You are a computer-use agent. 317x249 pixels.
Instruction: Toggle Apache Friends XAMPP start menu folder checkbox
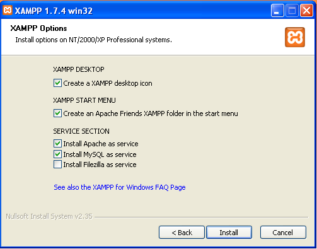(57, 113)
